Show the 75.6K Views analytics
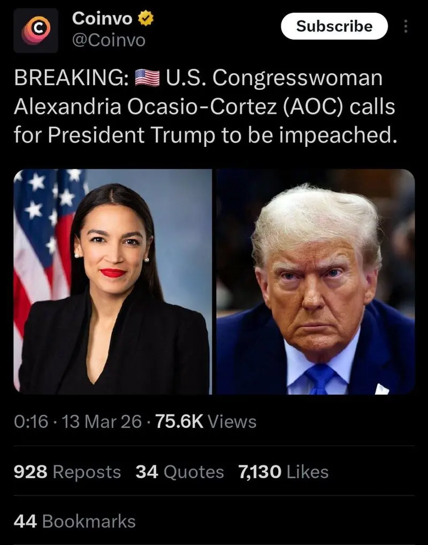 coord(205,422)
